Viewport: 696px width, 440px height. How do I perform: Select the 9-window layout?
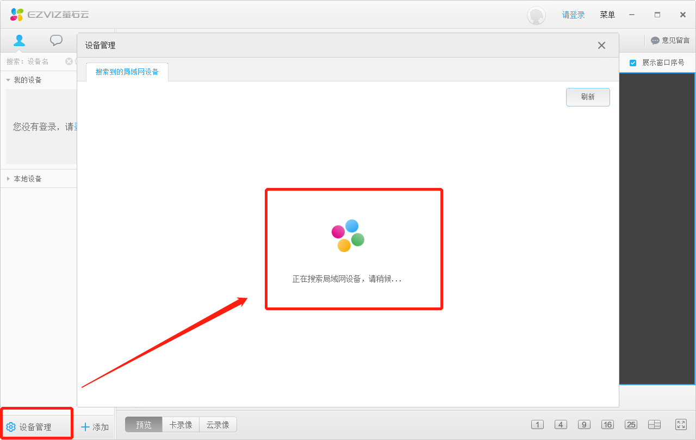(x=584, y=425)
